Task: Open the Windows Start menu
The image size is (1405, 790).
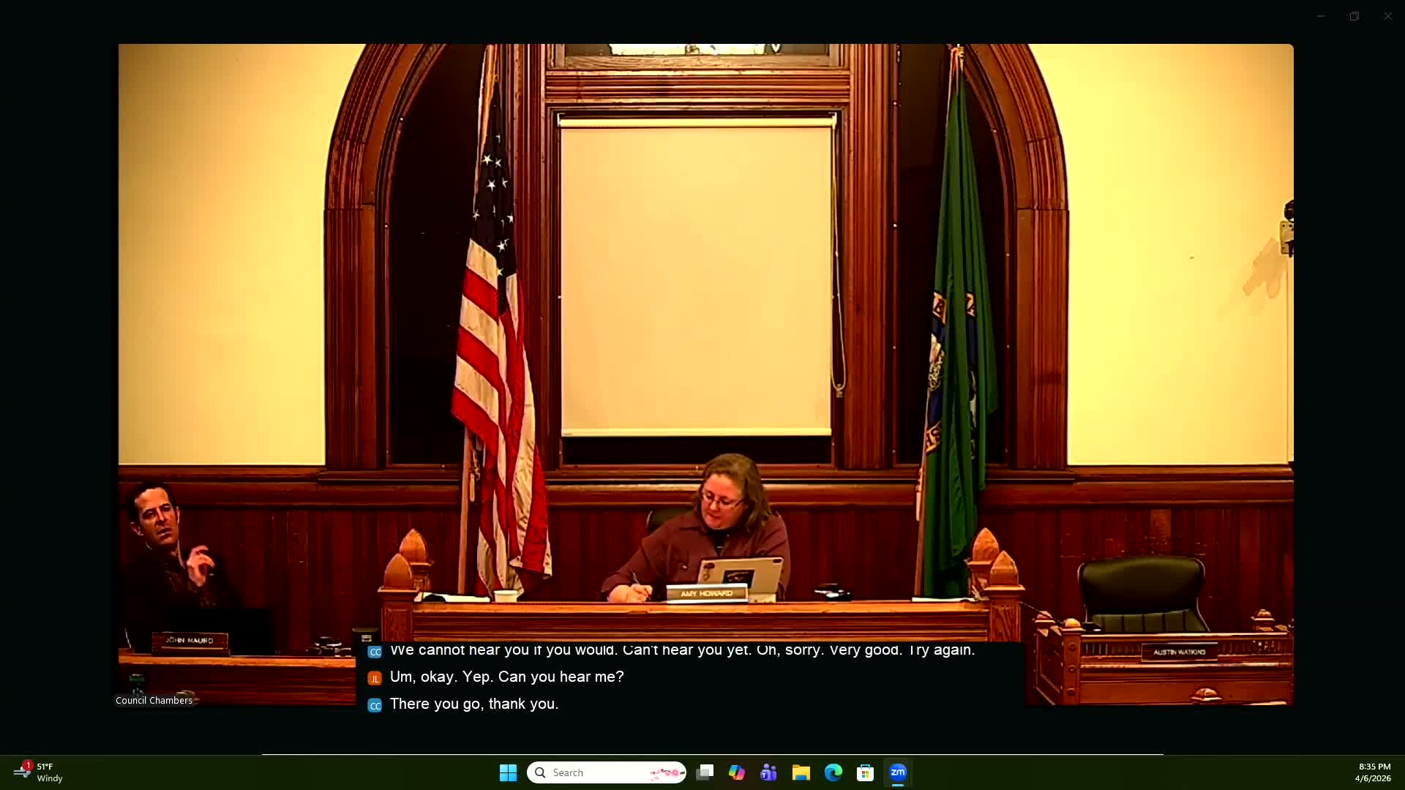Action: (x=508, y=772)
